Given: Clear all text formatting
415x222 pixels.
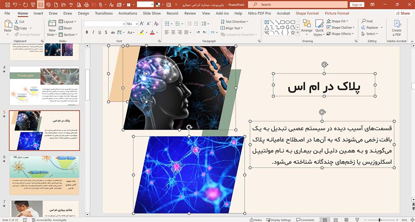Looking at the screenshot, I should point(156,24).
